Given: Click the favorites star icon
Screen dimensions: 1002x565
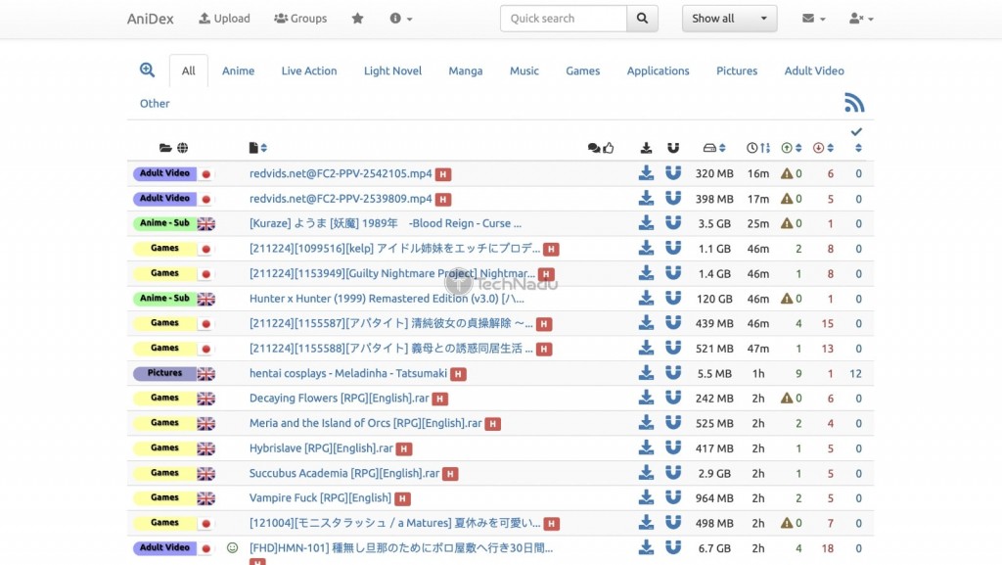Looking at the screenshot, I should (357, 19).
